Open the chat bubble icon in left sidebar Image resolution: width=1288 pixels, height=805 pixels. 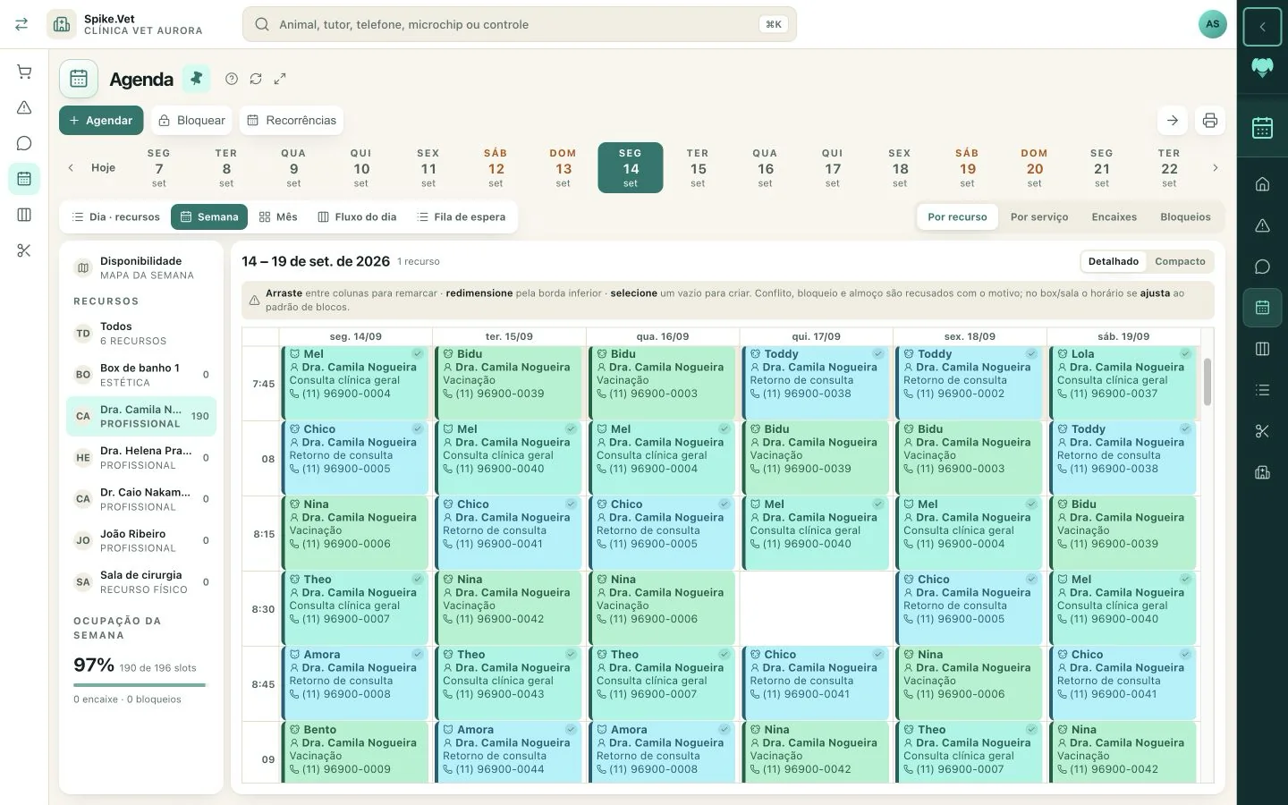click(x=24, y=143)
